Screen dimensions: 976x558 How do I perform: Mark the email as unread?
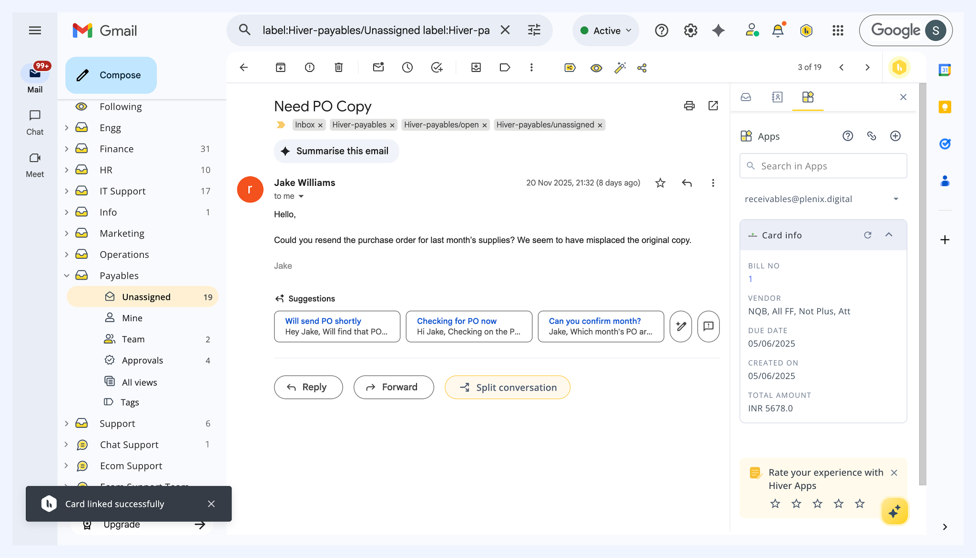pyautogui.click(x=378, y=68)
